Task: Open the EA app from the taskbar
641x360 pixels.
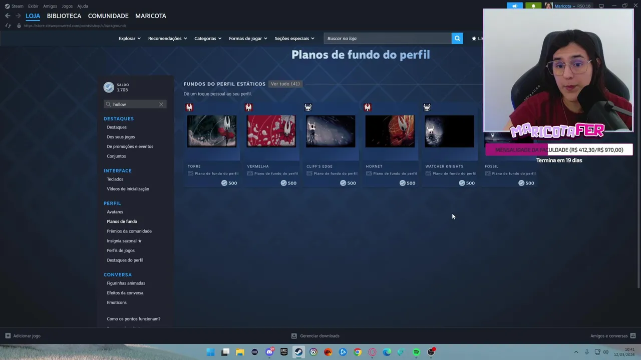Action: click(328, 352)
